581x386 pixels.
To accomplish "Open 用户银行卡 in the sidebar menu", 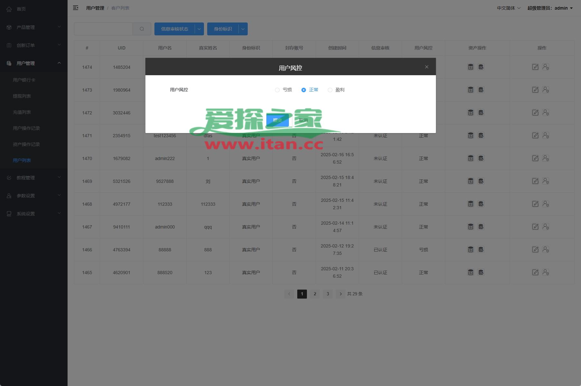I will click(24, 80).
